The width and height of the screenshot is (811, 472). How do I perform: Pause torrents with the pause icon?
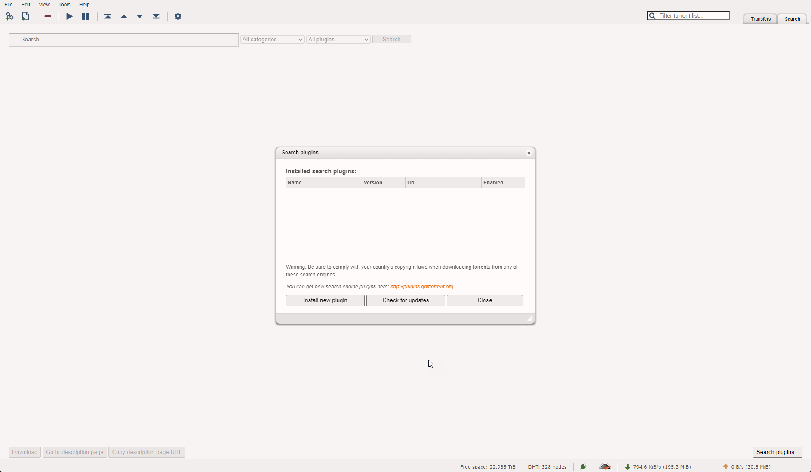86,16
